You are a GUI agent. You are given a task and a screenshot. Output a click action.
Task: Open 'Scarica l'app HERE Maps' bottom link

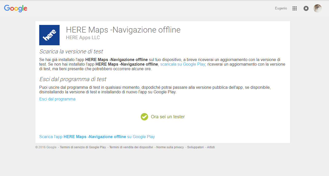97,137
